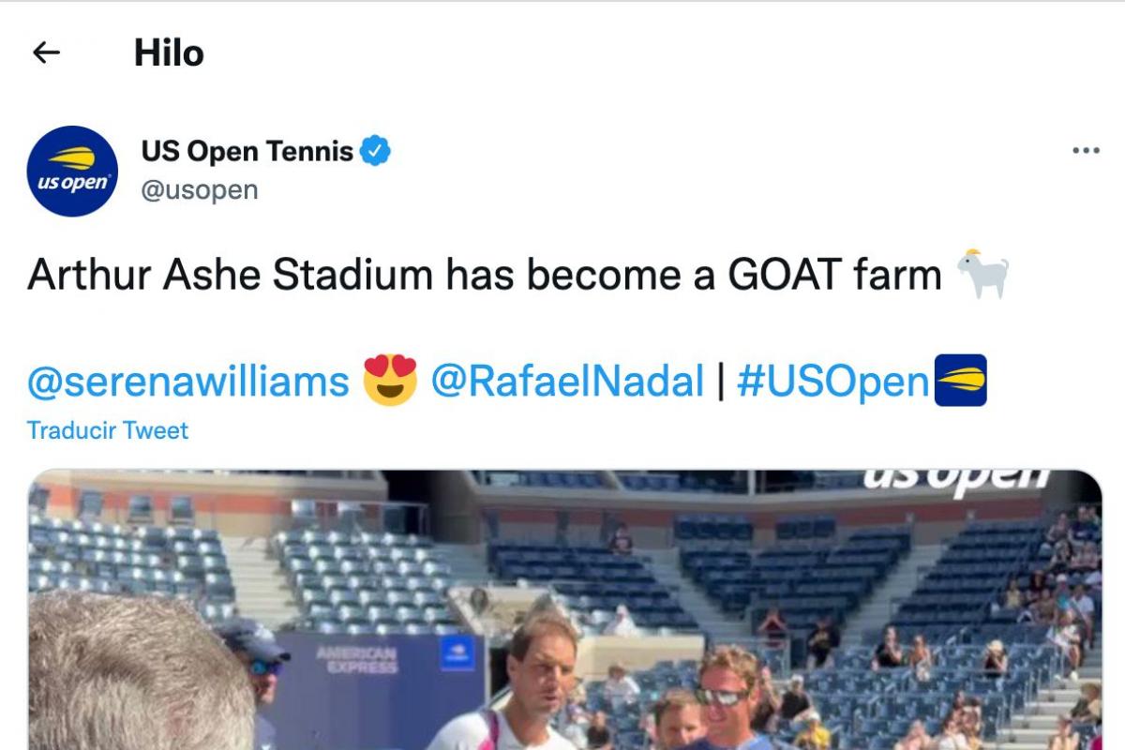Click the goat emoji in the tweet
This screenshot has height=750, width=1125.
tap(982, 276)
